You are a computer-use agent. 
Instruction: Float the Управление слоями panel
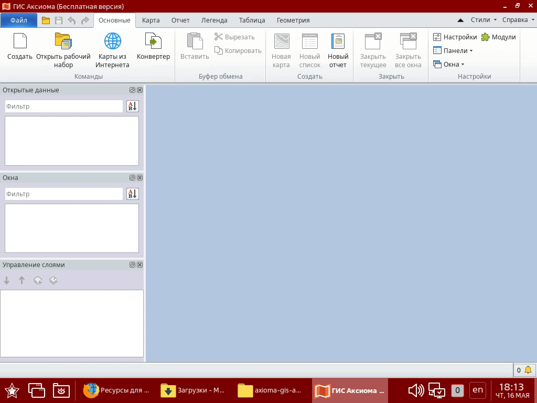point(132,265)
